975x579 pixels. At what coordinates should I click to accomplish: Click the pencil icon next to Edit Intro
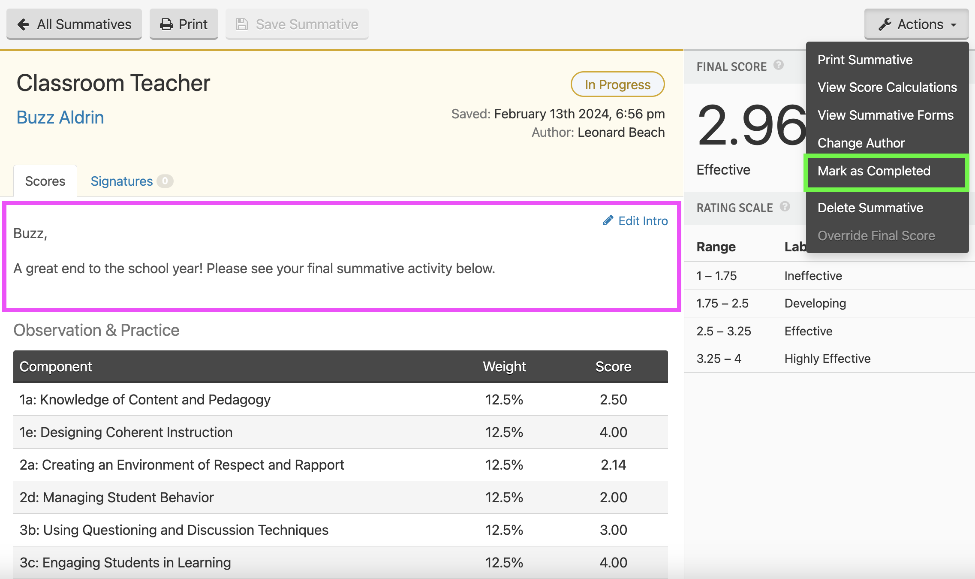[x=608, y=220]
